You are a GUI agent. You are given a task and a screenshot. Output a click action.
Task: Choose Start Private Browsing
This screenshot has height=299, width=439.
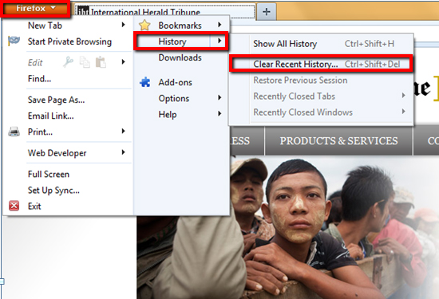click(x=68, y=41)
